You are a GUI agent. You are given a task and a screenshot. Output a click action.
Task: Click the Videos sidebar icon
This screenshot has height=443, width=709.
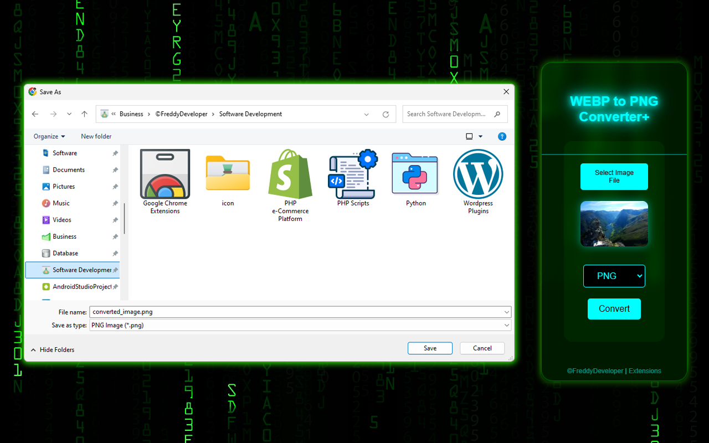pyautogui.click(x=46, y=220)
